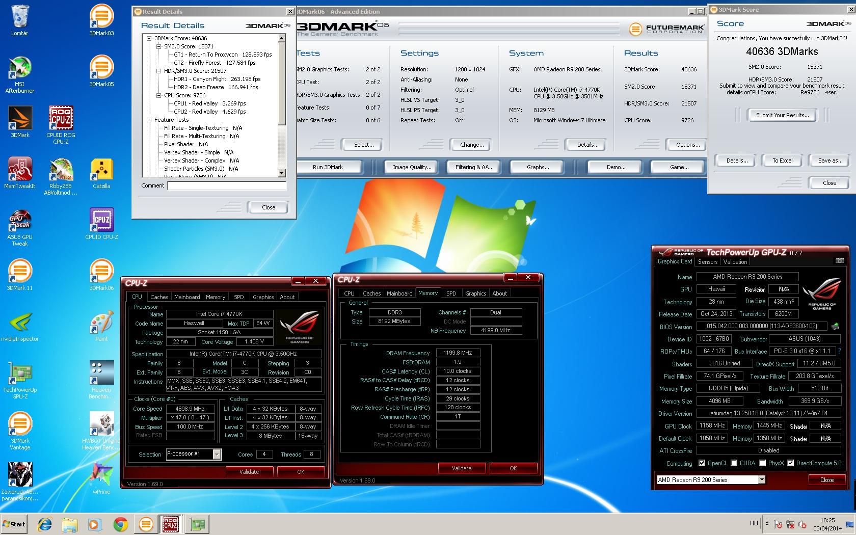856x535 pixels.
Task: Switch to Mainboard tab in left CPU-Z
Action: click(x=187, y=297)
